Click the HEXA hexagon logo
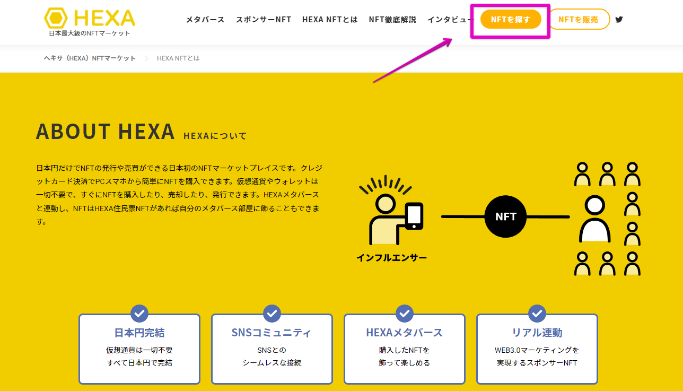The width and height of the screenshot is (683, 391). coord(90,19)
